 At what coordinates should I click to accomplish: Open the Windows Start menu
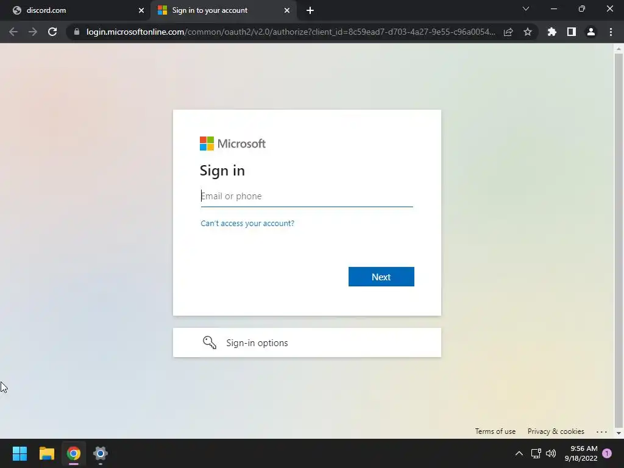[x=19, y=453]
